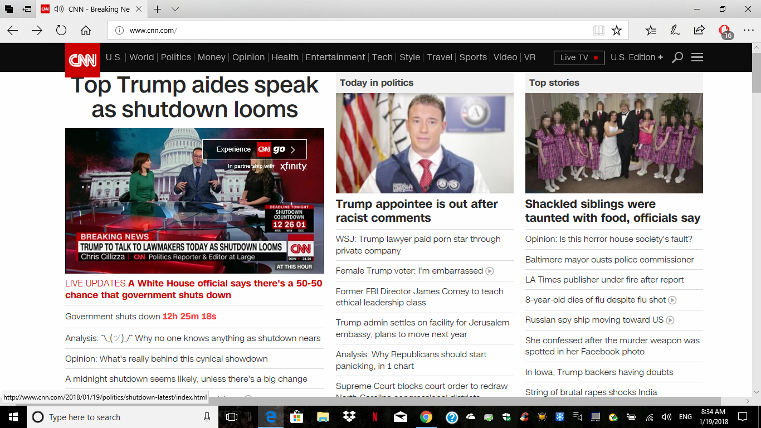Image resolution: width=761 pixels, height=428 pixels.
Task: Open Russian spy ship moving toward US
Action: click(599, 320)
